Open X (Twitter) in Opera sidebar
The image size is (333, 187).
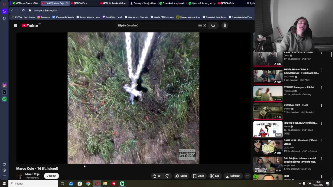click(4, 92)
